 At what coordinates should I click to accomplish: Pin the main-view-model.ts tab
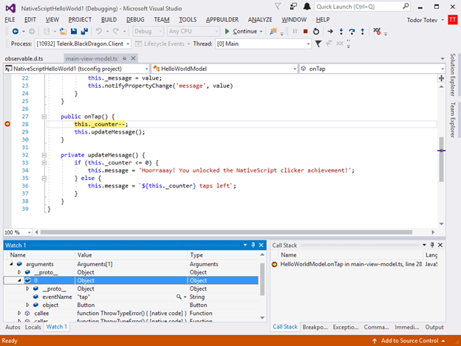(124, 58)
